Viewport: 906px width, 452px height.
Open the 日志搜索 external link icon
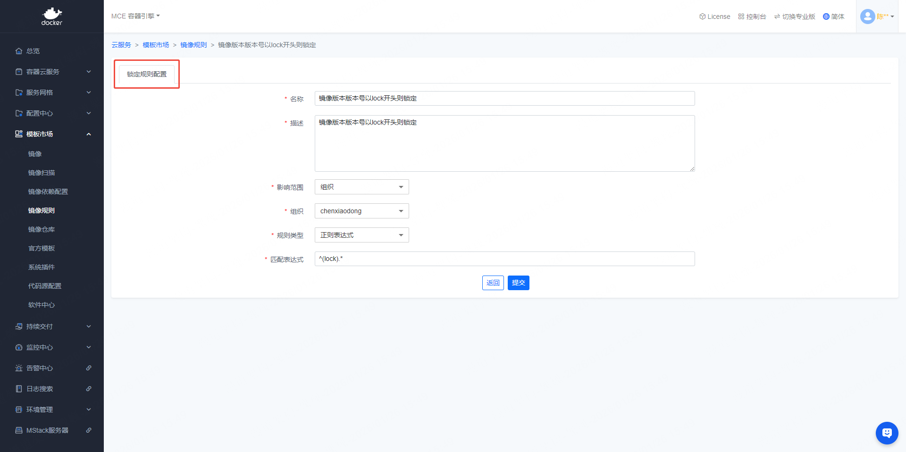point(89,389)
